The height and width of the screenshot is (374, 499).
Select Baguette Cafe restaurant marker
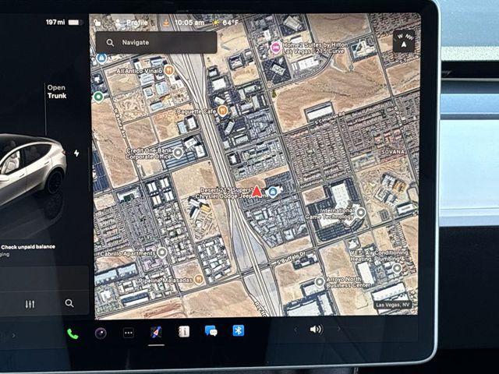222,111
